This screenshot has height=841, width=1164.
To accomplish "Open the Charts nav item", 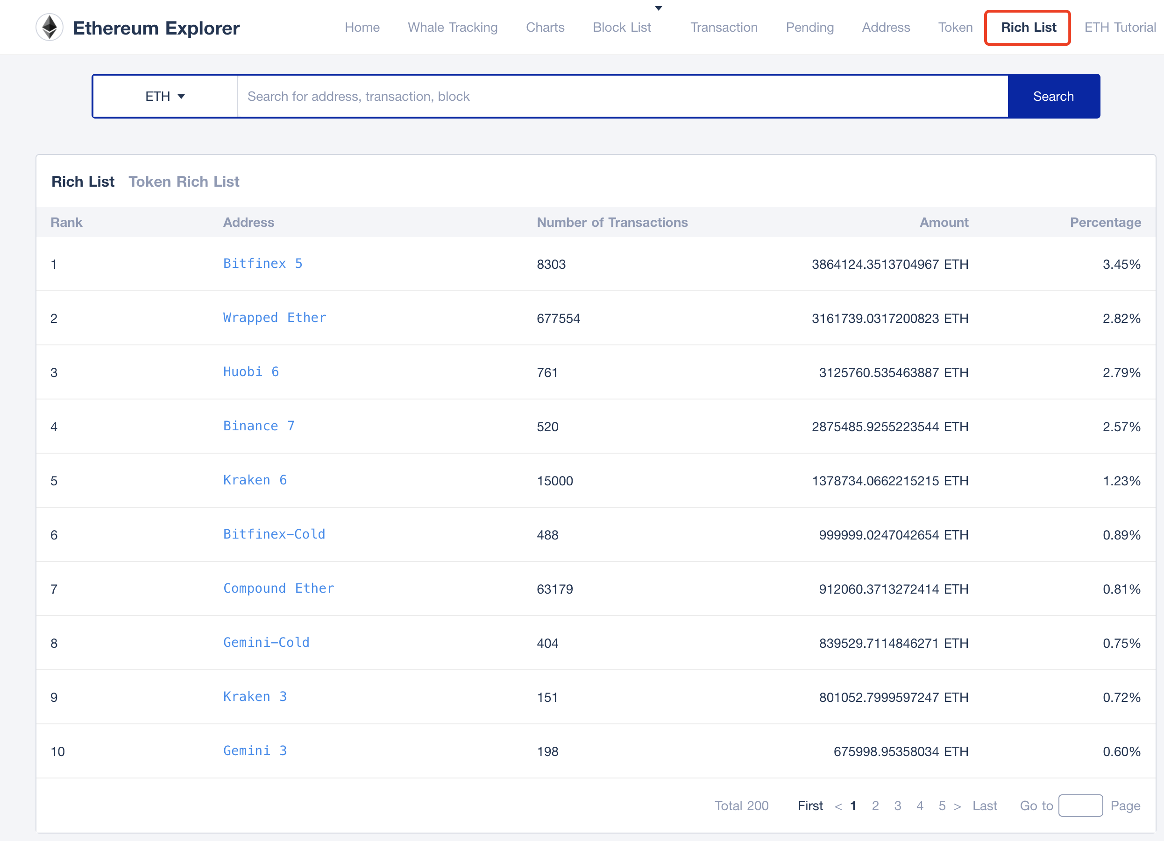I will click(x=545, y=27).
